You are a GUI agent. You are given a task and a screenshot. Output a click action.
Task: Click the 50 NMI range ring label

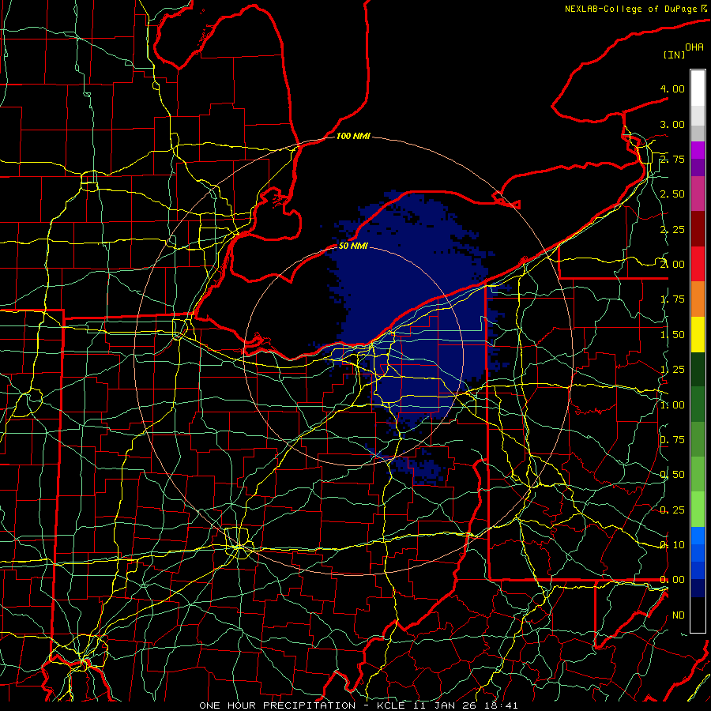point(353,246)
